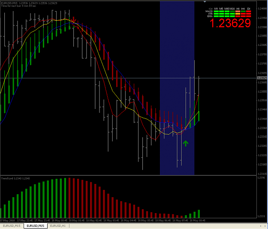Click the tallest red Trend Lord histogram bar
Screen dimensions: 268x229
pos(69,198)
